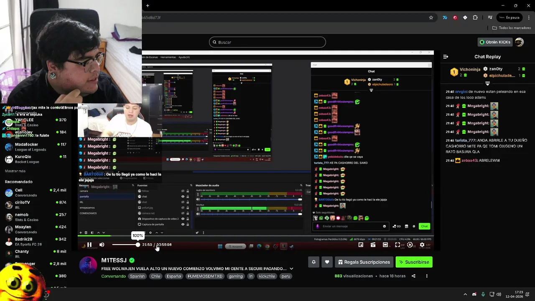Open the video player settings gear
The height and width of the screenshot is (301, 535).
click(422, 245)
